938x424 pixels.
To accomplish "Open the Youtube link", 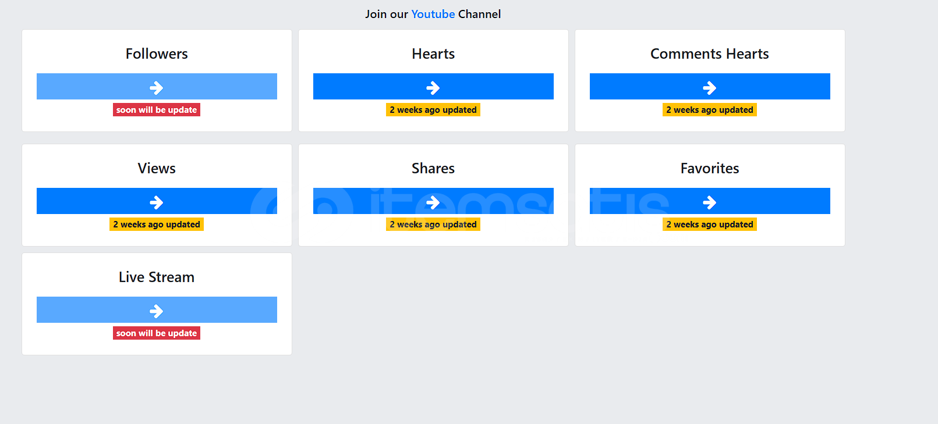I will coord(433,14).
